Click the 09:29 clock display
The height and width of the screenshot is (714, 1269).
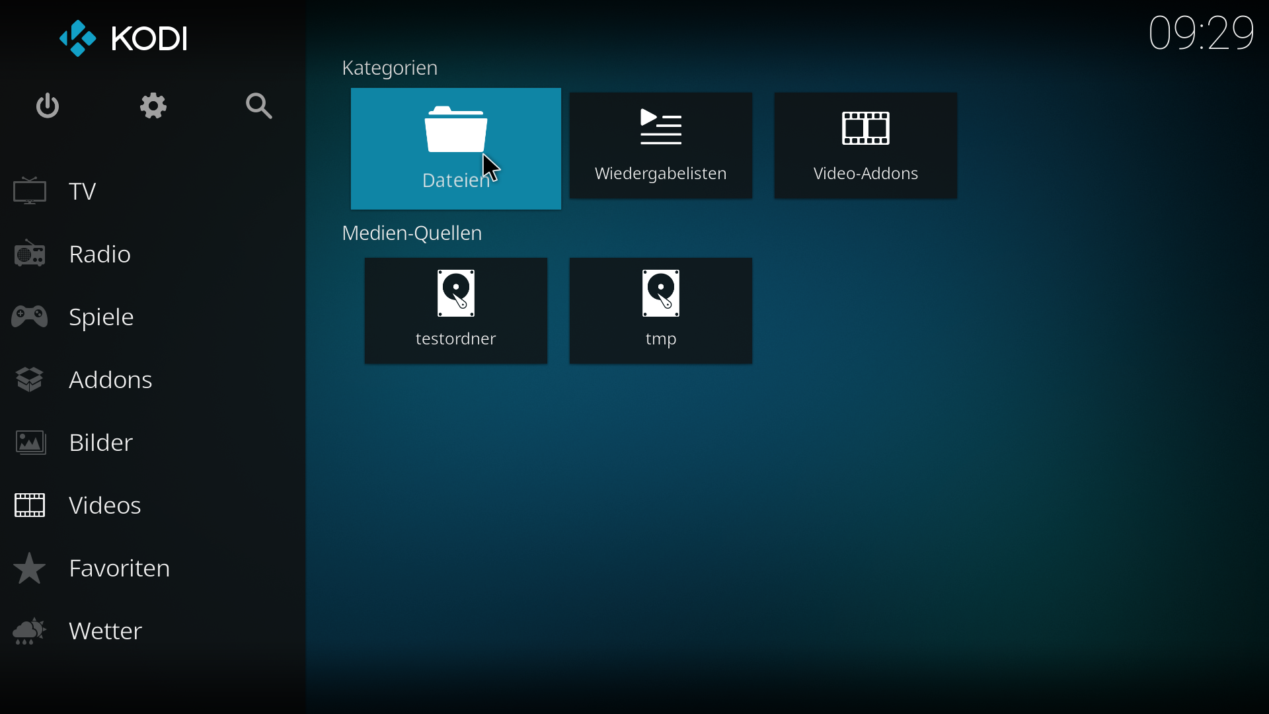(x=1201, y=33)
